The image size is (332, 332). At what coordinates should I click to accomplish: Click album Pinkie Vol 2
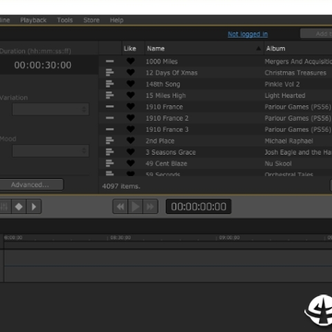click(282, 84)
